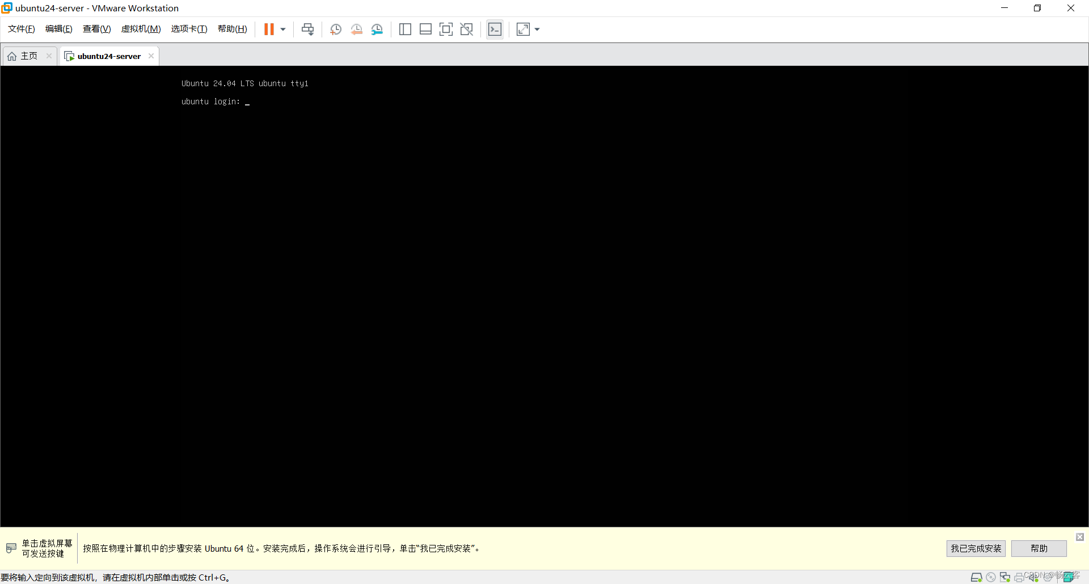Select the ubuntu24-server tab
Viewport: 1089px width, 584px height.
click(109, 56)
